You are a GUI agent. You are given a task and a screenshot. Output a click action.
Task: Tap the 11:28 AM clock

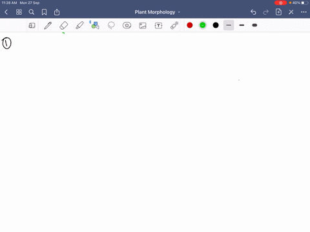[x=9, y=3]
